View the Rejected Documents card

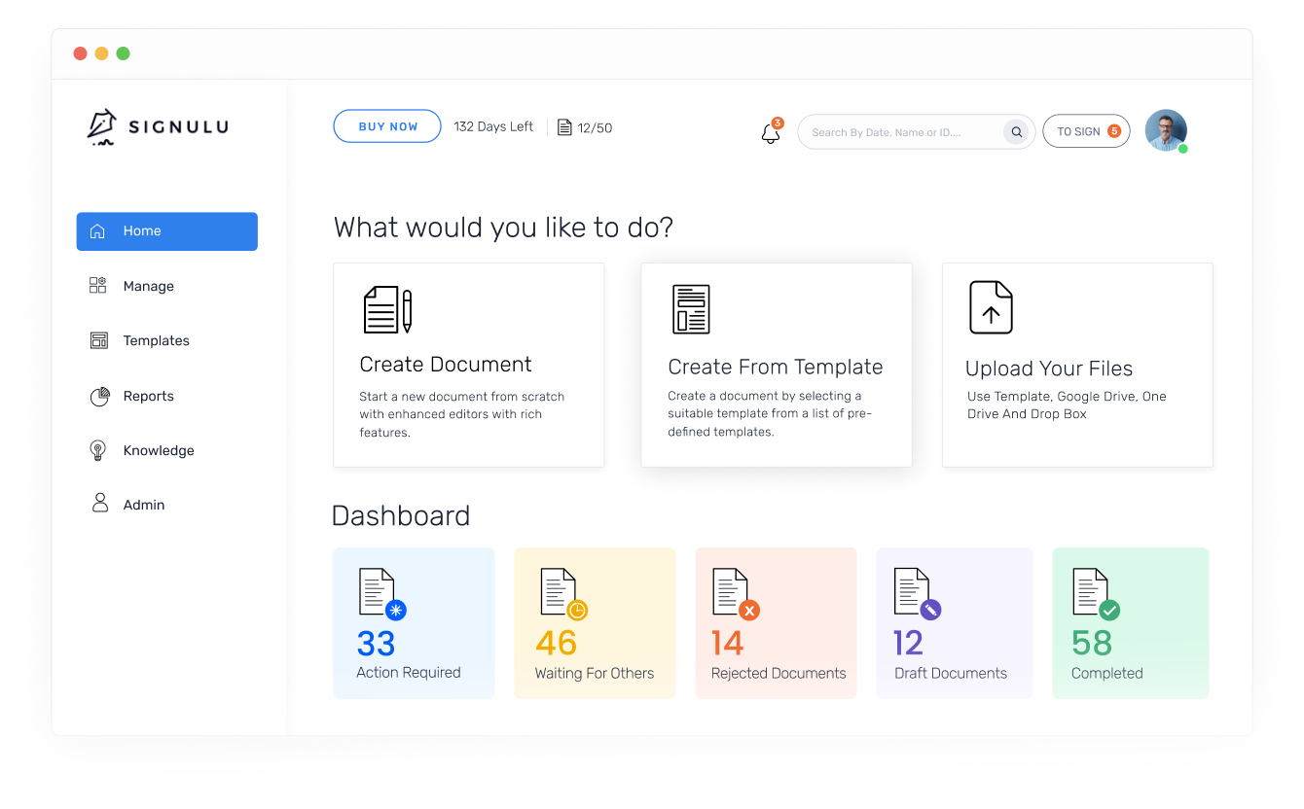point(776,623)
